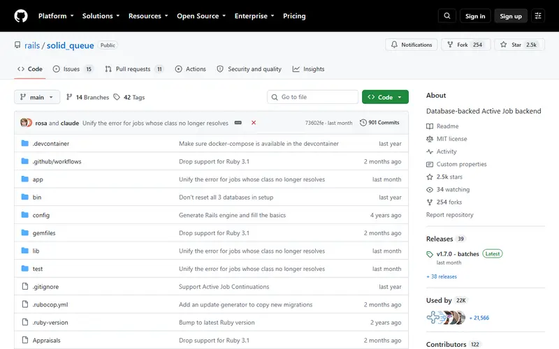This screenshot has width=559, height=349.
Task: Open commit 'Support Active Job Continuations'
Action: point(224,287)
